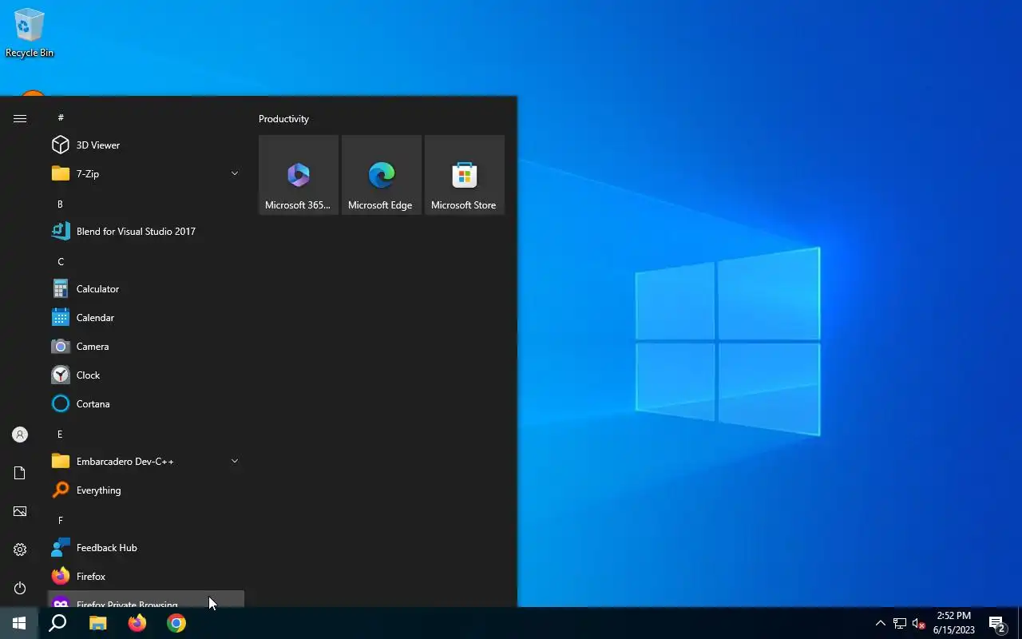
Task: Open the Pictures shortcut in Start sidebar
Action: [20, 511]
